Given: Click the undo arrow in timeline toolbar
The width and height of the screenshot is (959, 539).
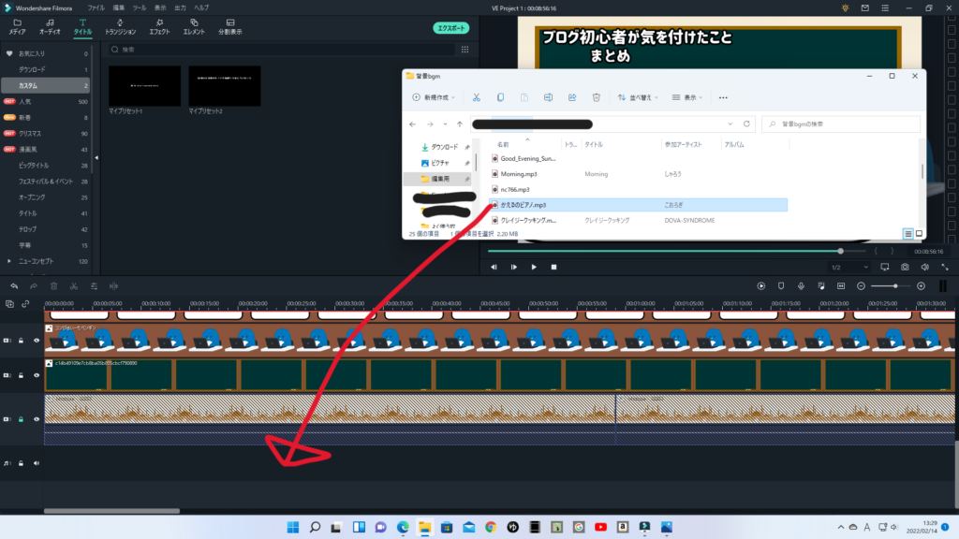Looking at the screenshot, I should pyautogui.click(x=14, y=286).
